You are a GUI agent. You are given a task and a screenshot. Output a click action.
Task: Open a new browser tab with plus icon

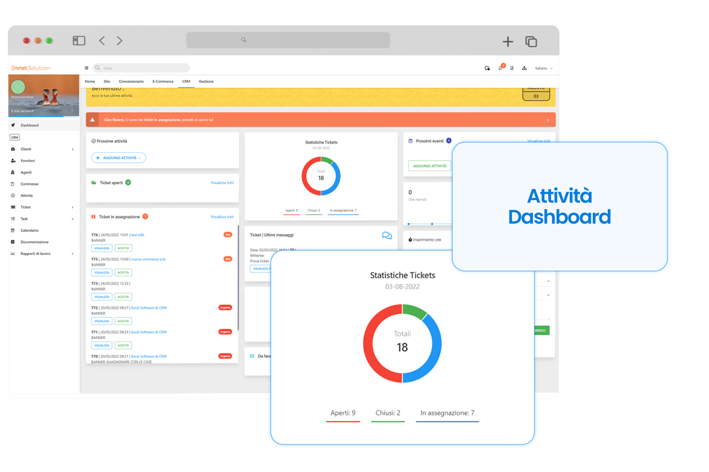[507, 41]
